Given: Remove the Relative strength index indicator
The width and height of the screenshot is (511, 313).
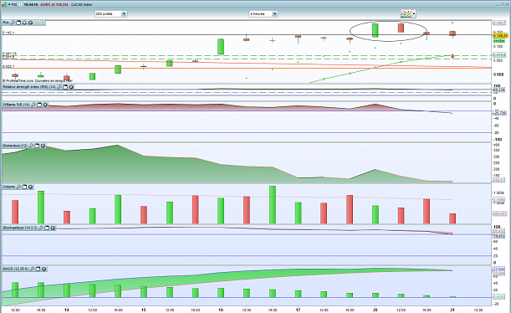Looking at the screenshot, I should 71,87.
